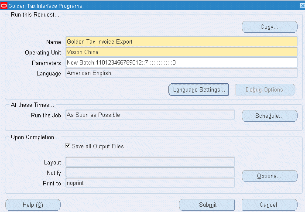Screen dimensions: 305x212
Task: Click the Parameters label
Action: pos(46,63)
